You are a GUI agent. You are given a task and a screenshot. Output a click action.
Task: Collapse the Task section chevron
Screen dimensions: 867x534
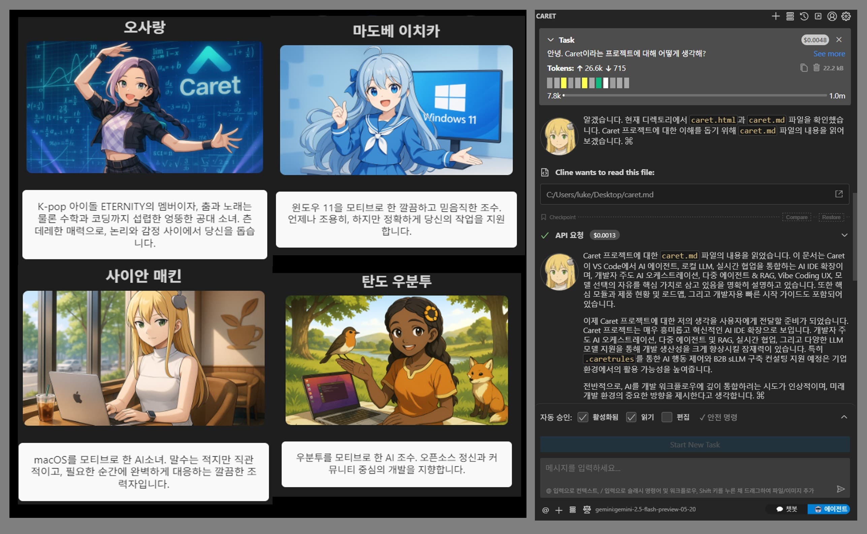[x=550, y=40]
